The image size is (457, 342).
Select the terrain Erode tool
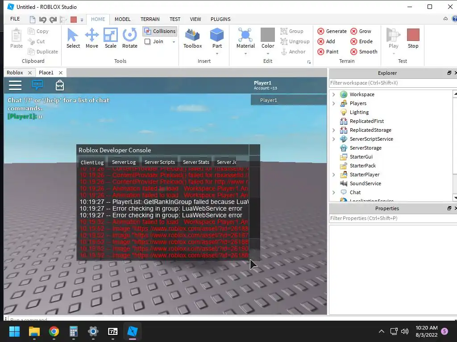pos(361,41)
